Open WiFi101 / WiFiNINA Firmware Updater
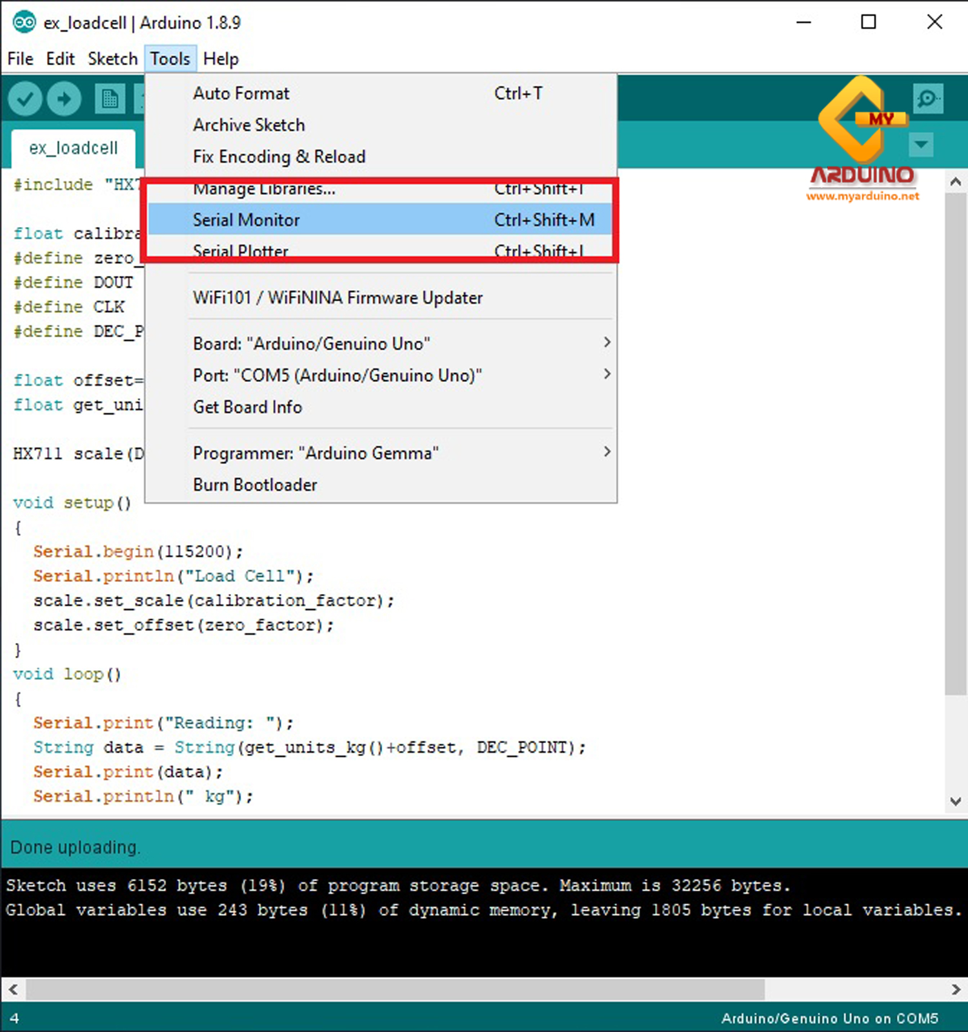 (338, 298)
